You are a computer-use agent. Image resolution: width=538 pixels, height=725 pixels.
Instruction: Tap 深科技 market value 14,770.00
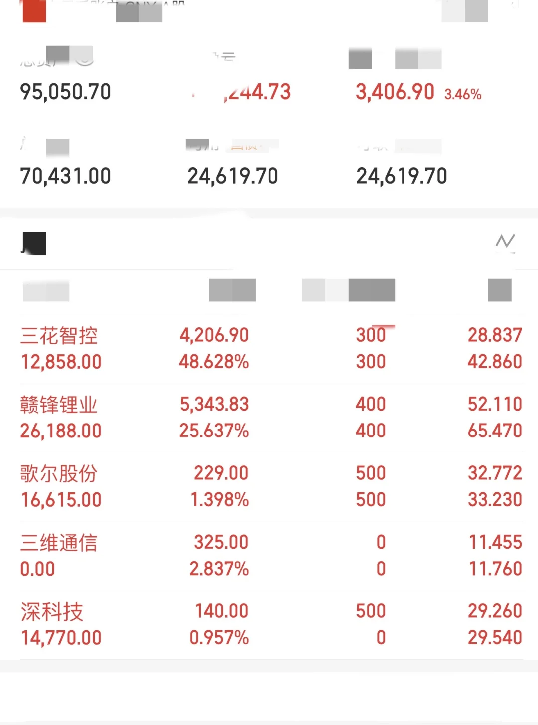point(61,638)
